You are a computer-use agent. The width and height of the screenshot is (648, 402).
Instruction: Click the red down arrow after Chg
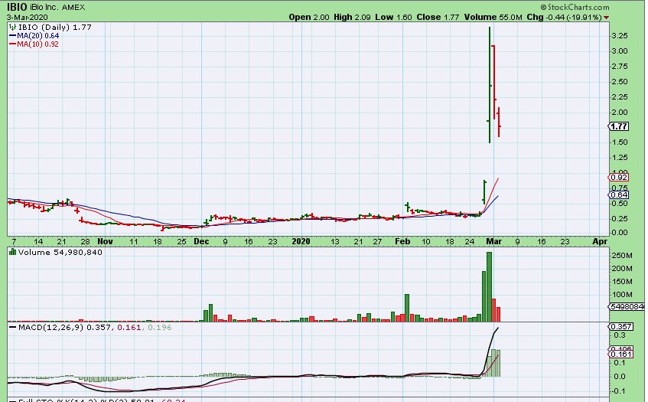607,17
